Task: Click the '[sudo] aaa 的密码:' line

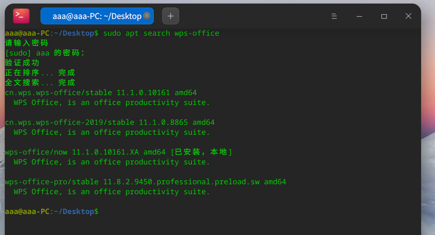Action: (44, 53)
